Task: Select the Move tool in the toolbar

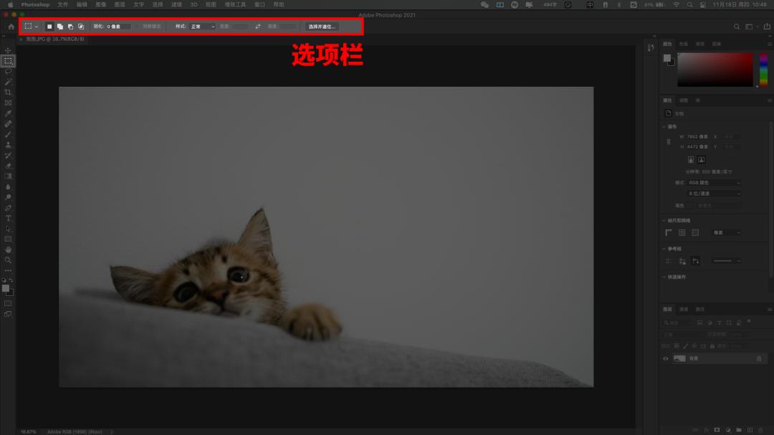Action: [x=8, y=50]
